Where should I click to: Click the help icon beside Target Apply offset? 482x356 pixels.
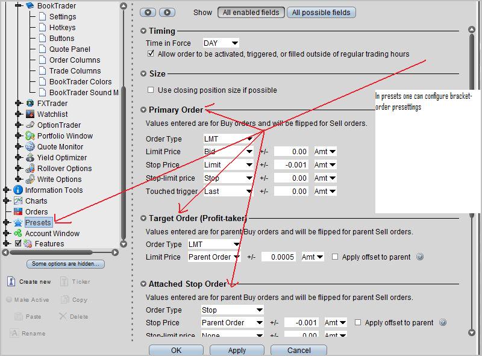click(x=420, y=257)
